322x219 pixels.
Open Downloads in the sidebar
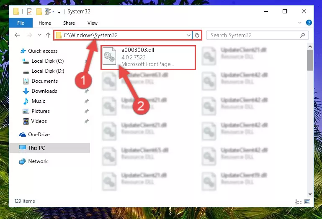tap(44, 91)
